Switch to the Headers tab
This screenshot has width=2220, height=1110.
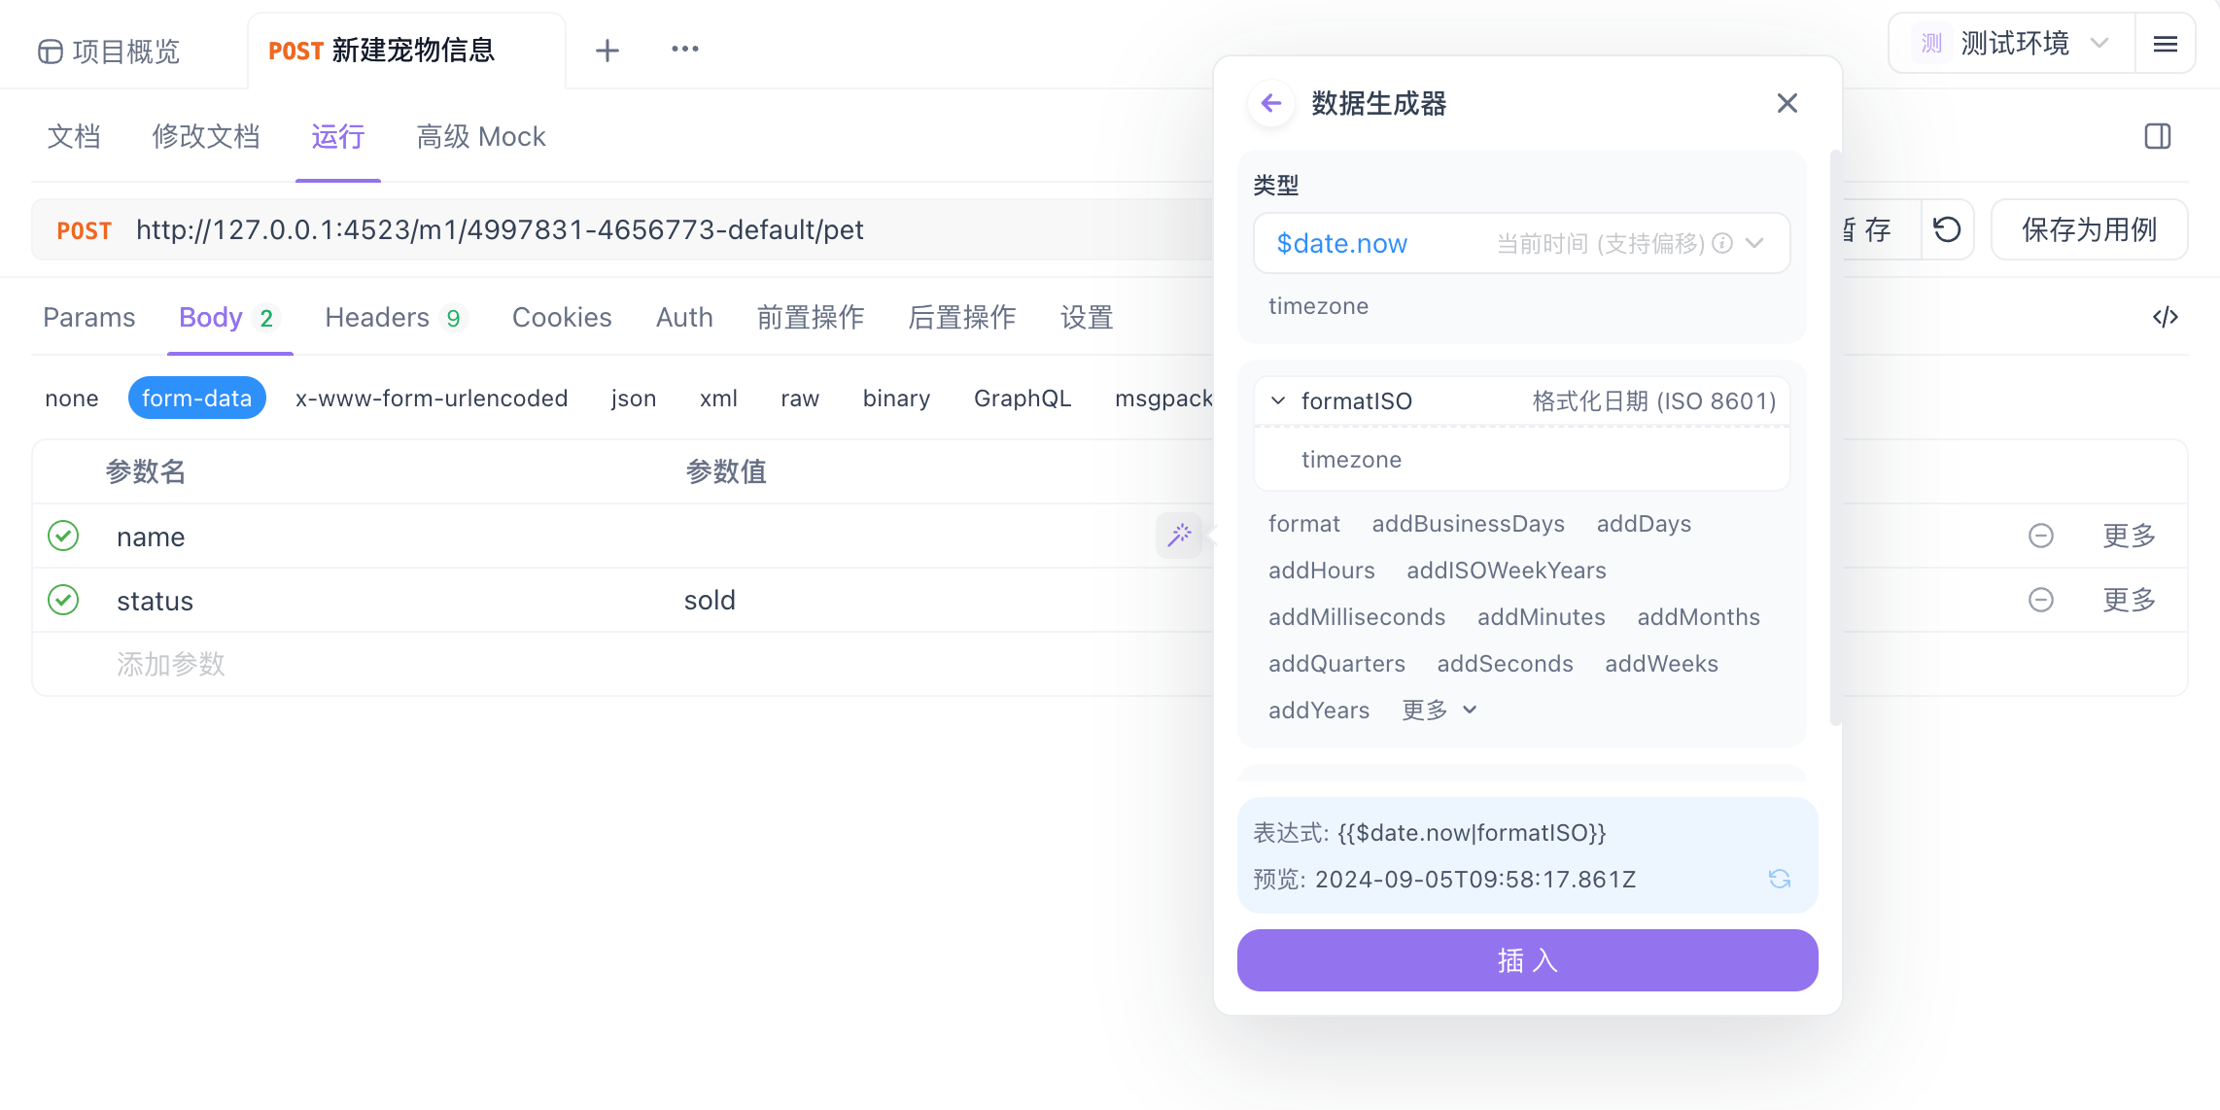[x=378, y=317]
